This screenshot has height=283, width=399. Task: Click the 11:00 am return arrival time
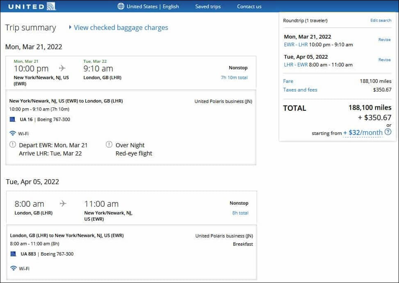coord(102,204)
